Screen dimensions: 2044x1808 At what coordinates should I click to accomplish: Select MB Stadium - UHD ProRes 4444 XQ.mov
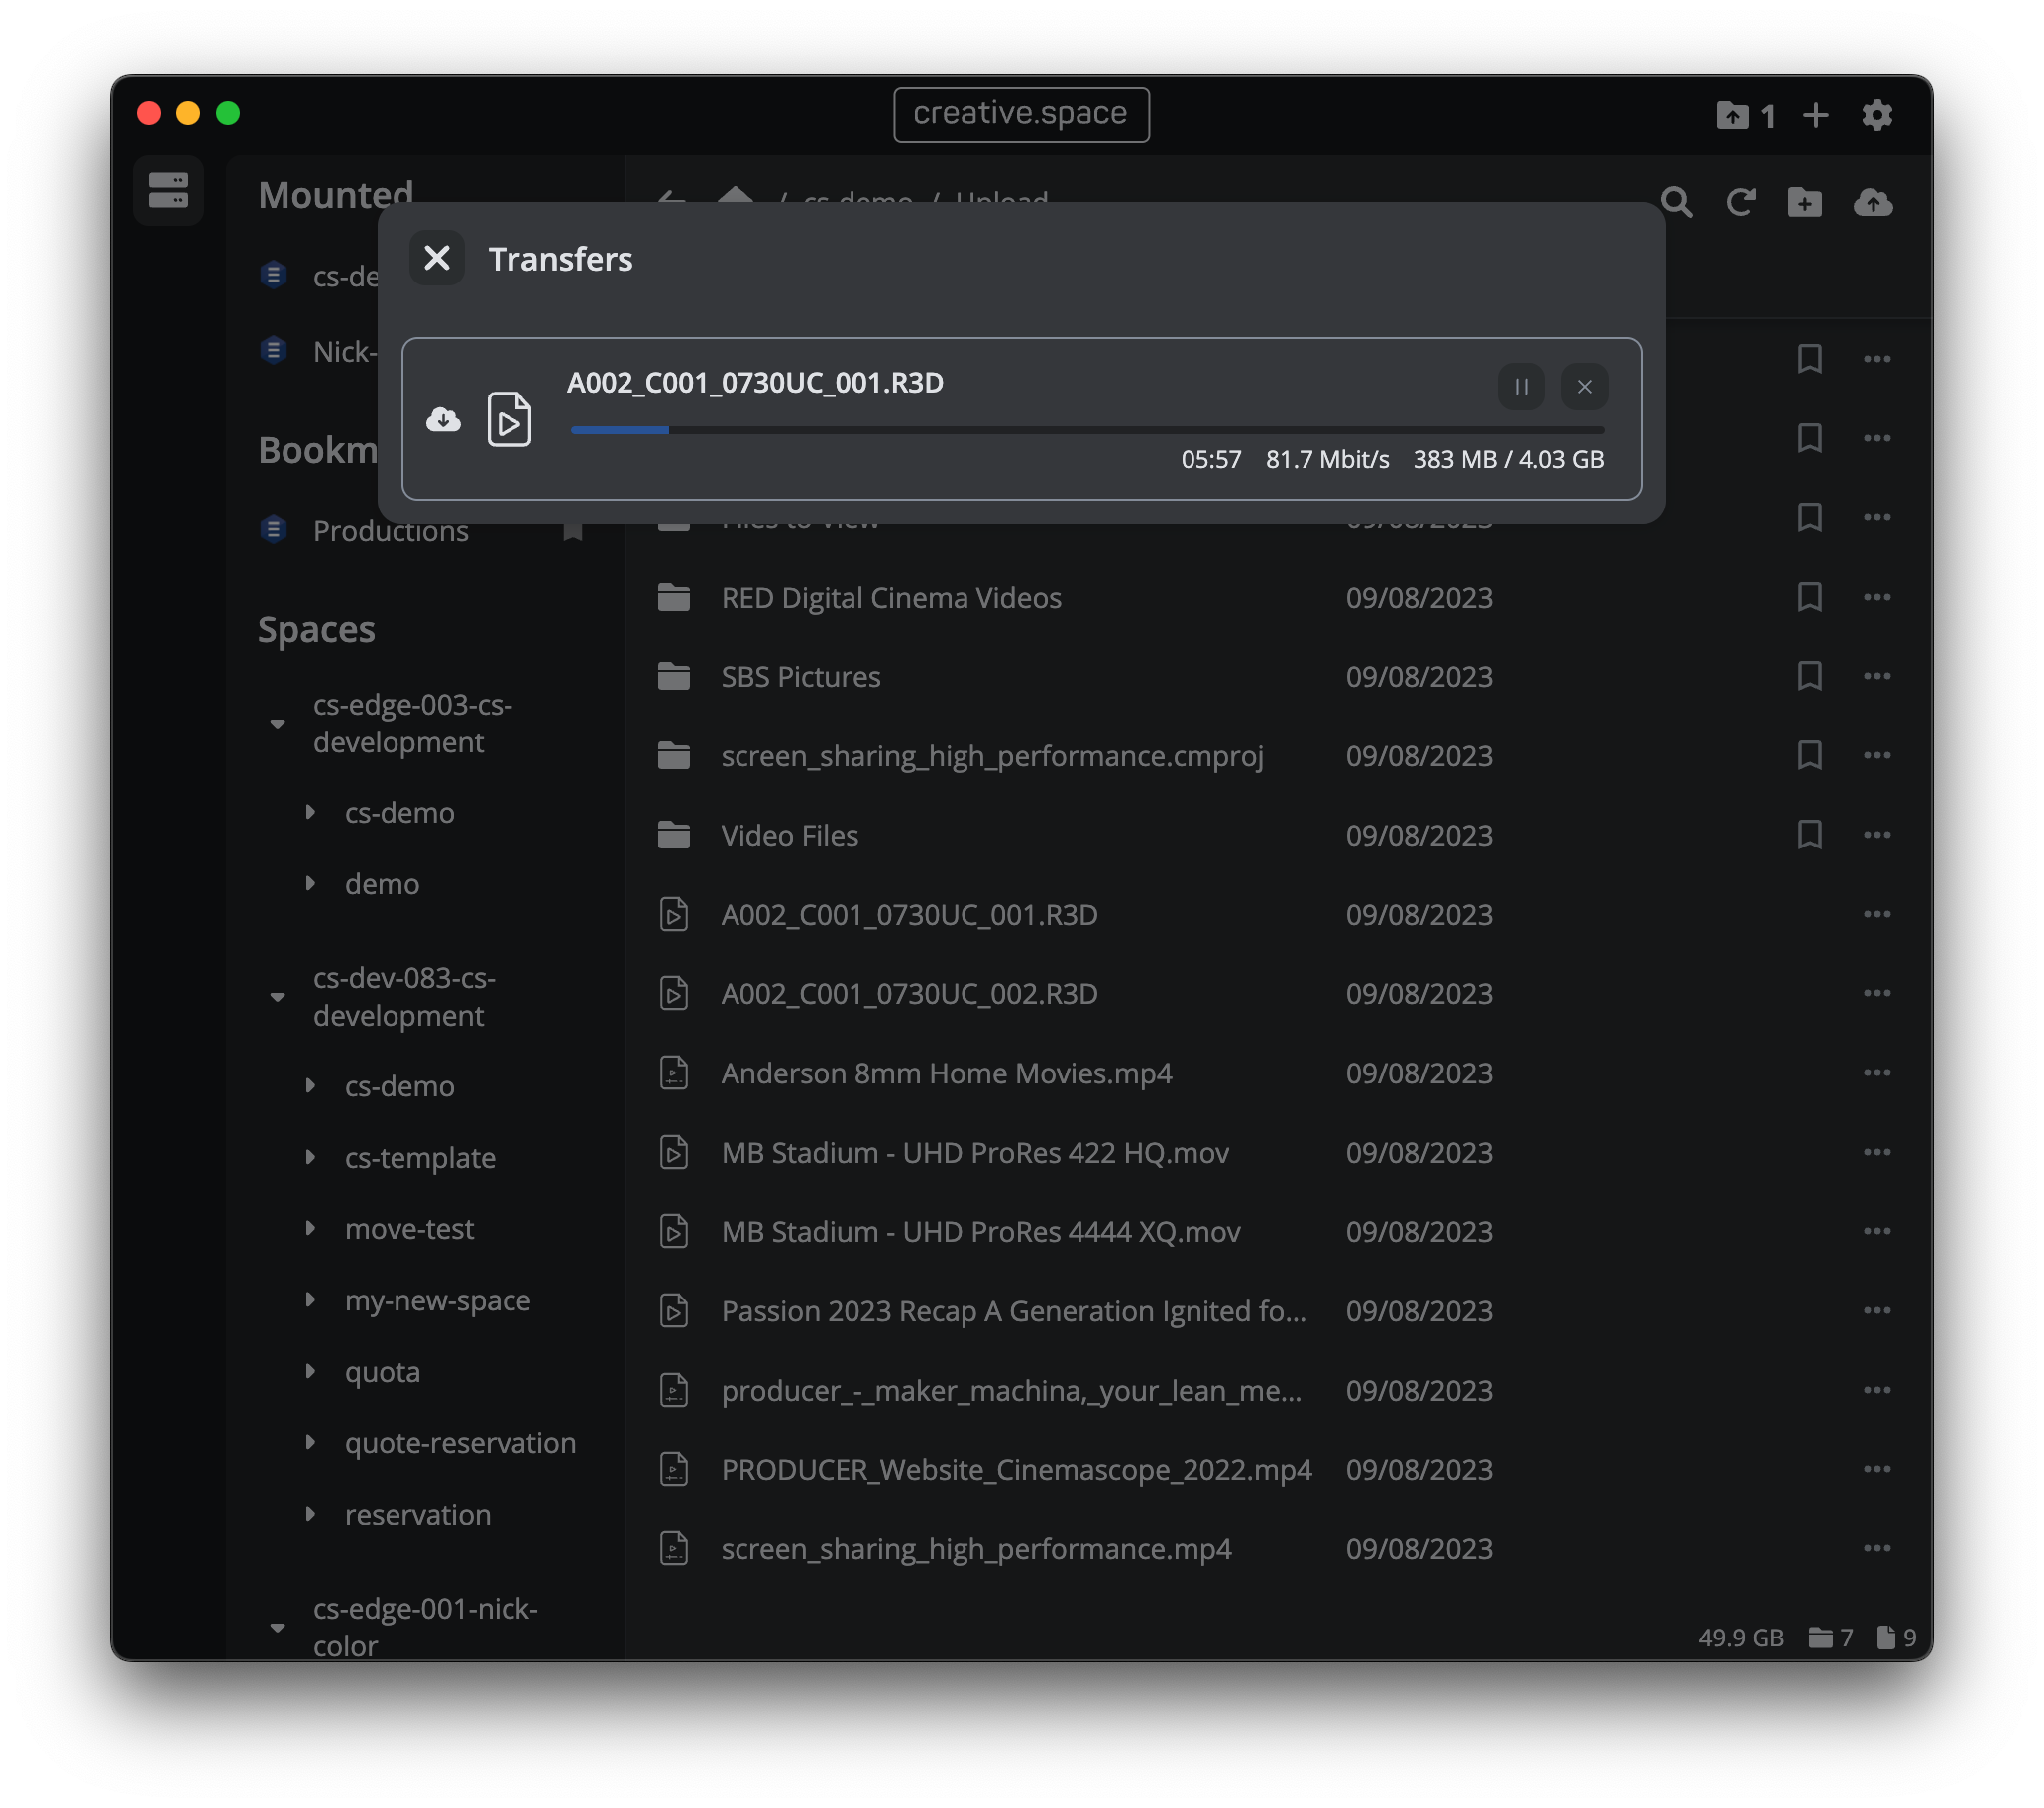981,1232
